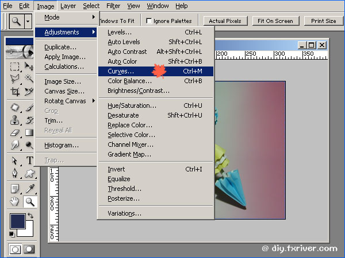Reset default foreground and background colors
Screen dimensions: 345x258
pos(12,234)
